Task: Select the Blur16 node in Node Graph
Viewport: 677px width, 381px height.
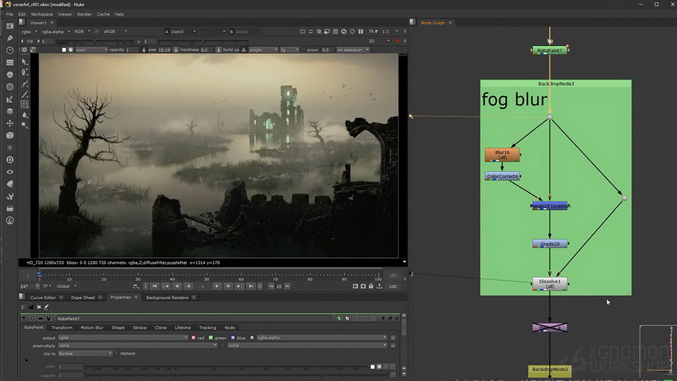Action: coord(502,154)
